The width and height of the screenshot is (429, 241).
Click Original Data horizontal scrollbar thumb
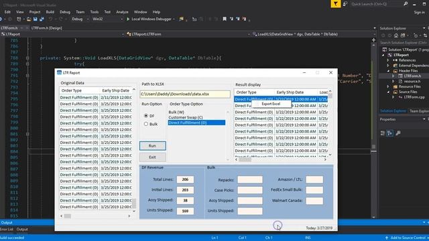pyautogui.click(x=68, y=216)
